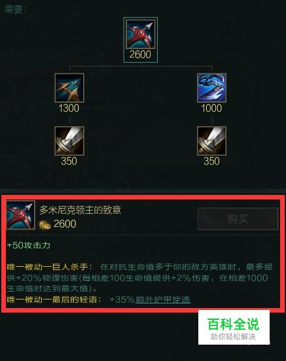Select the 1000 gold blue axe icon
The image size is (286, 361).
point(211,88)
